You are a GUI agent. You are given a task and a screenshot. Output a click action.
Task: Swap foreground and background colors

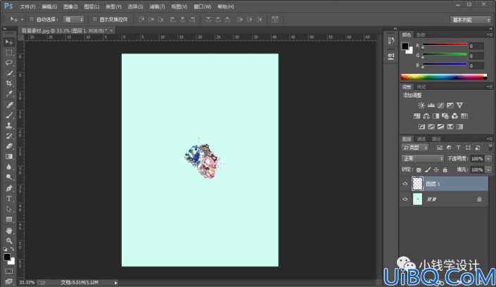12,249
